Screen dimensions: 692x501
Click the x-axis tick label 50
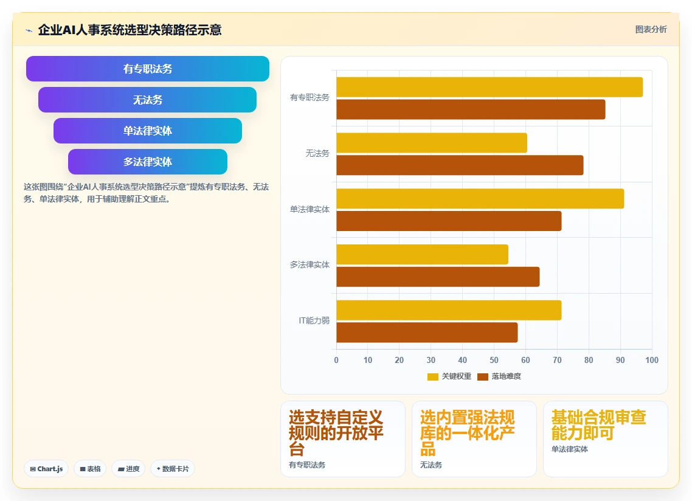494,360
